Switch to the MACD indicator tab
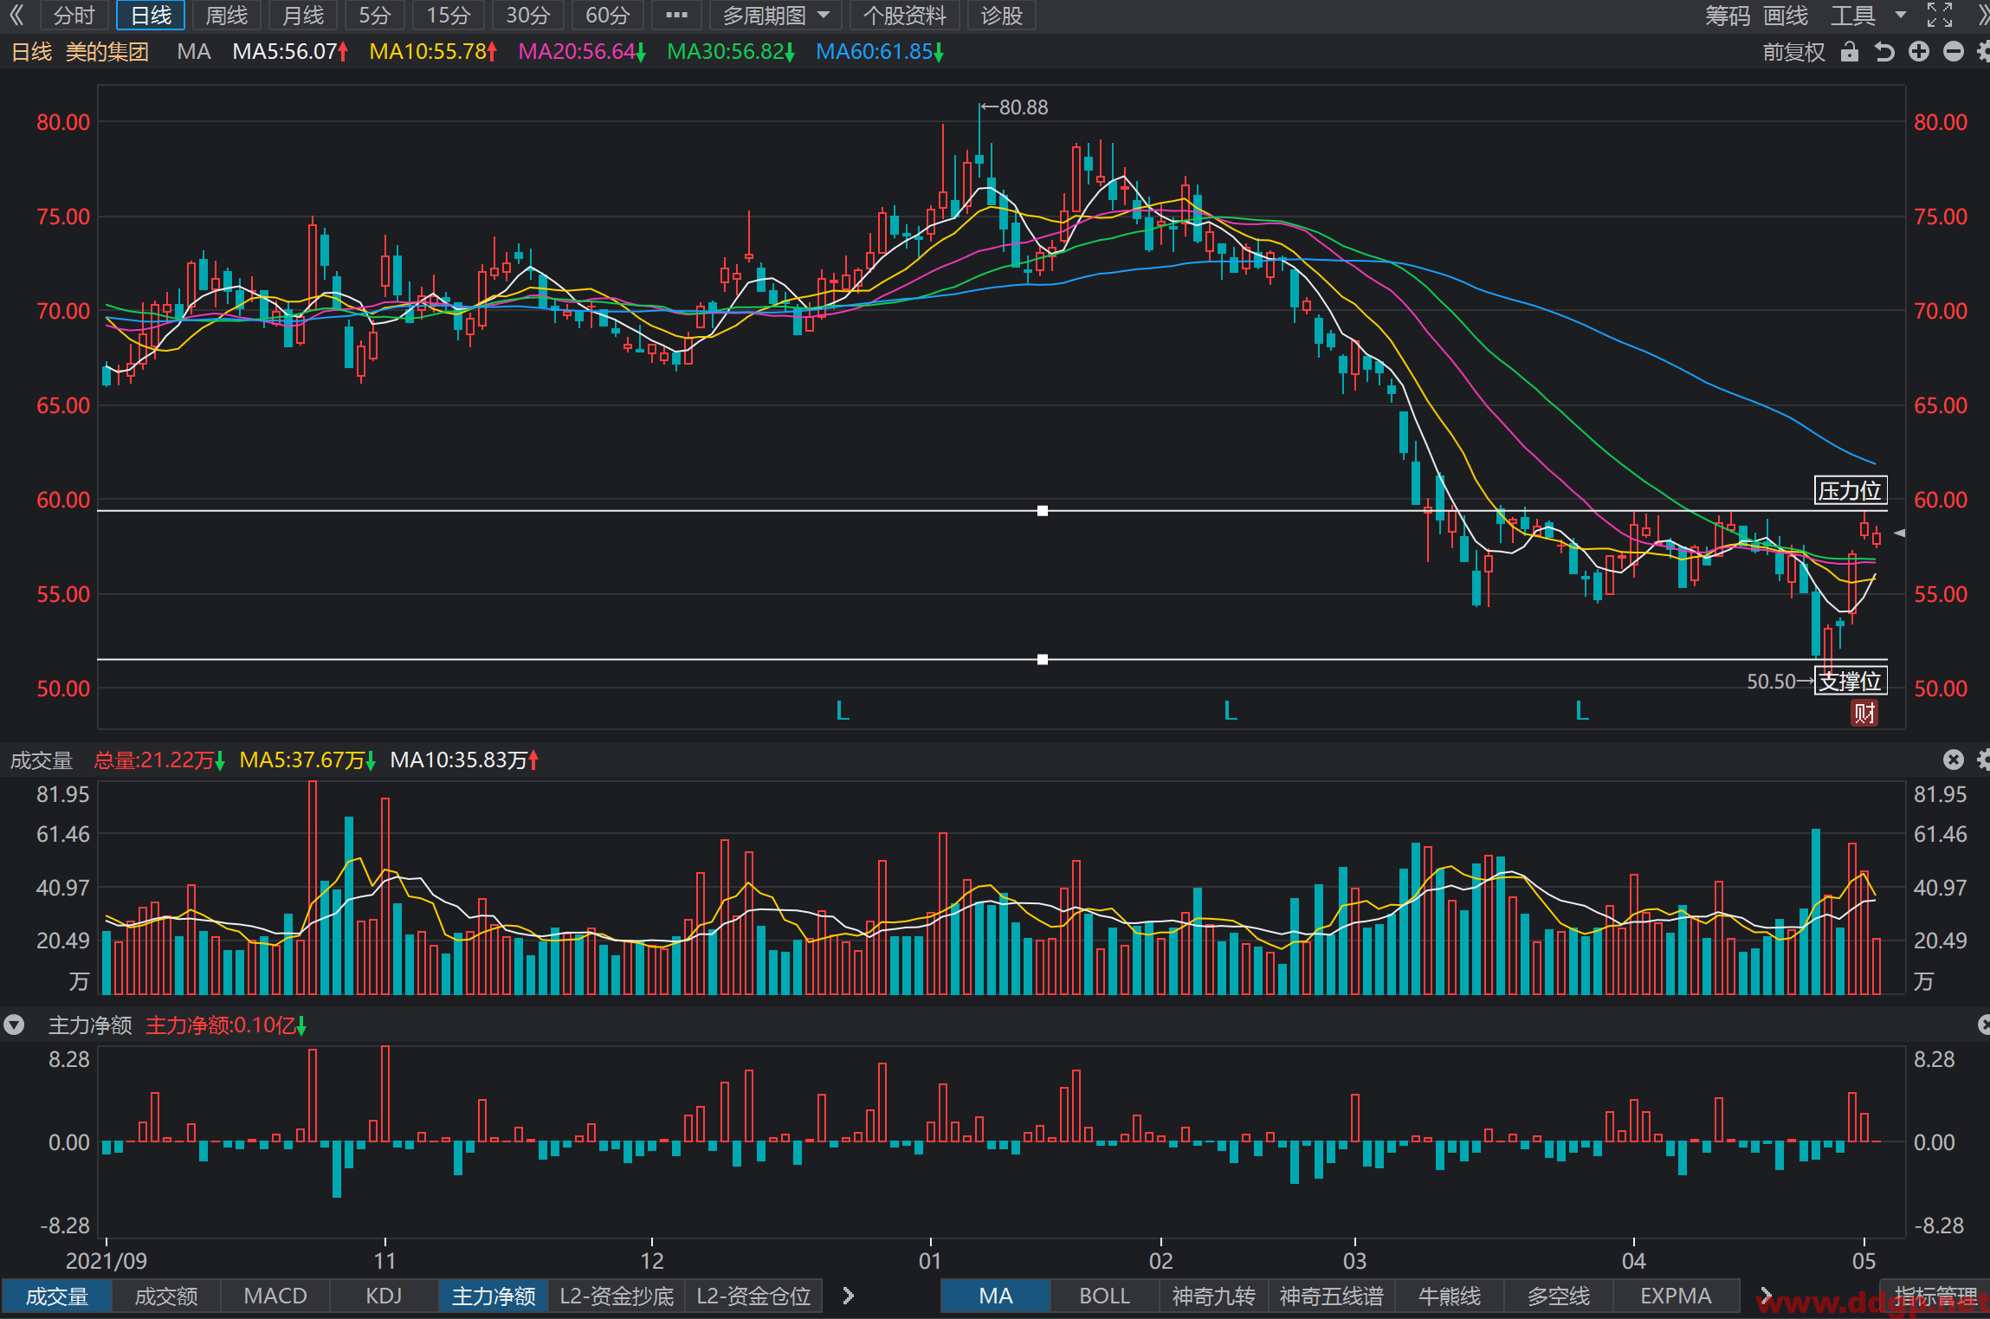The height and width of the screenshot is (1319, 1990). pyautogui.click(x=275, y=1296)
